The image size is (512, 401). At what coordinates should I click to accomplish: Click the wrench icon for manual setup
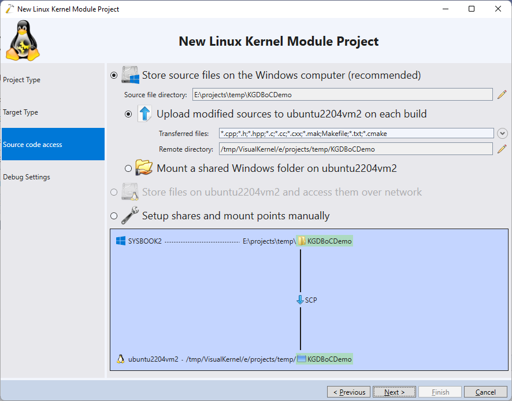tap(130, 216)
